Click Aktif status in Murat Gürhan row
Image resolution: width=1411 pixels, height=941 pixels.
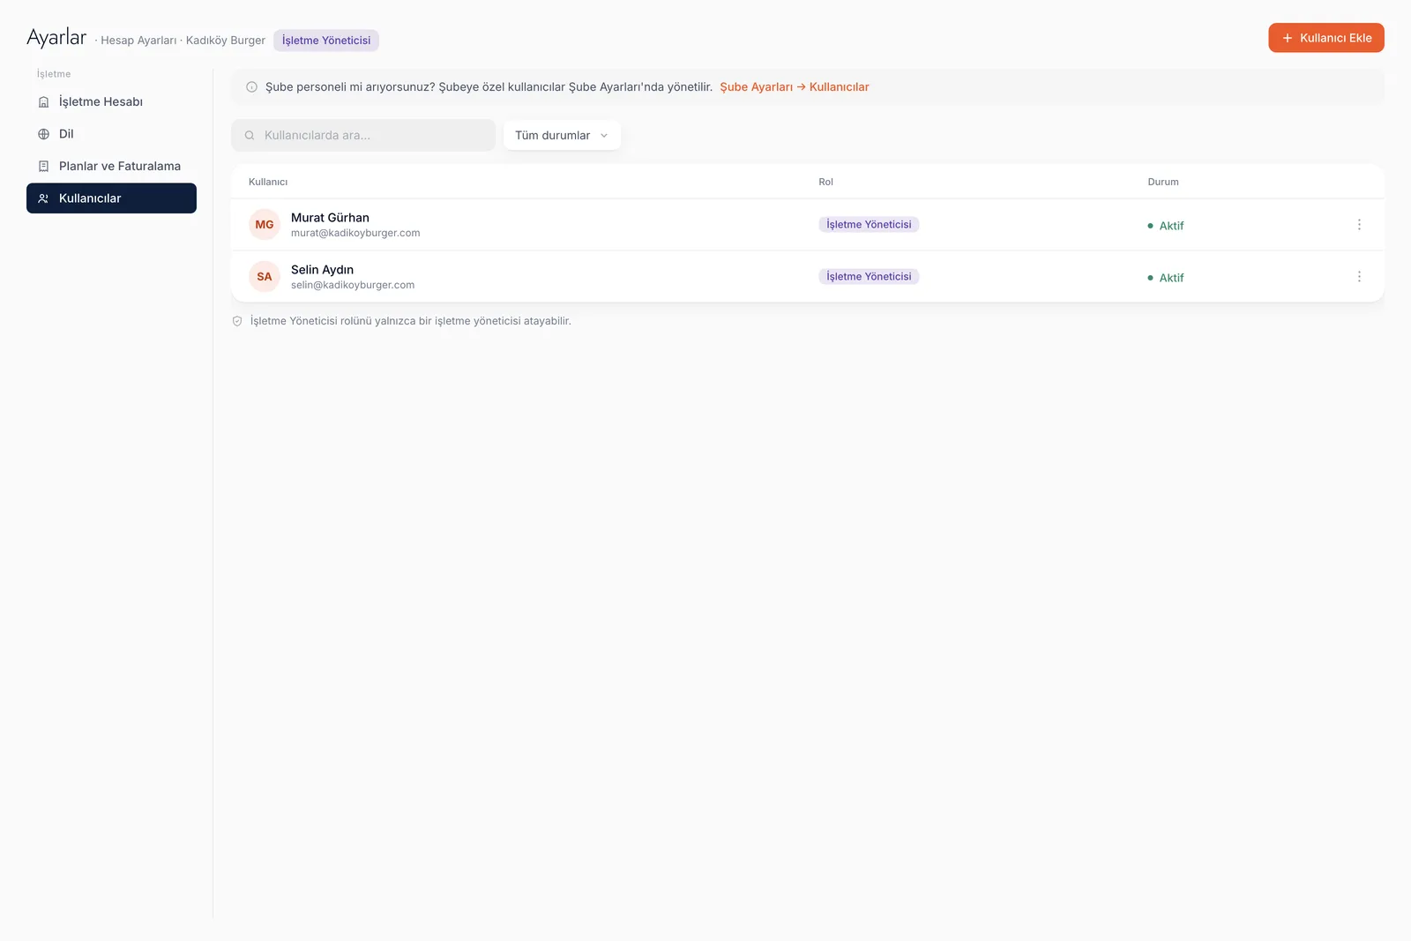click(x=1166, y=226)
